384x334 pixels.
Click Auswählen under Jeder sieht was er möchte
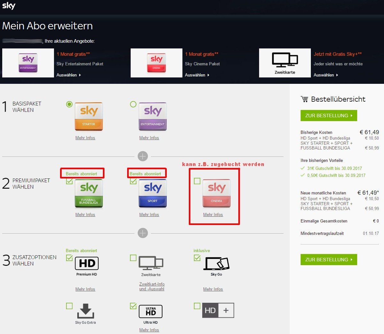(326, 75)
